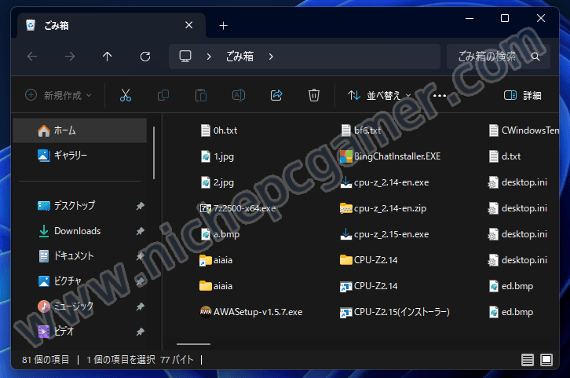Viewport: 570px width, 378px height.
Task: Minimize the Explorer window
Action: click(470, 18)
